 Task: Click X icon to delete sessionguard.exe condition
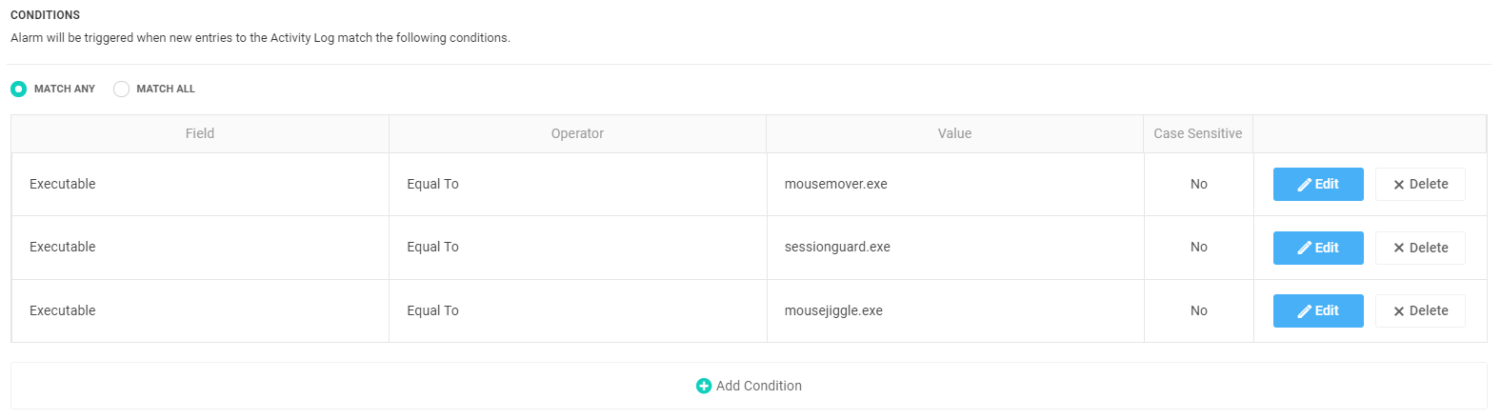tap(1399, 248)
